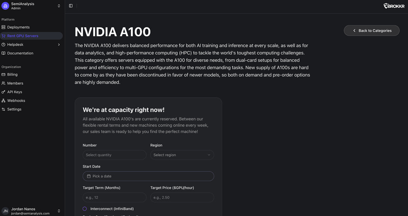Enable the Interconnect (InfiniBand) option

point(84,209)
